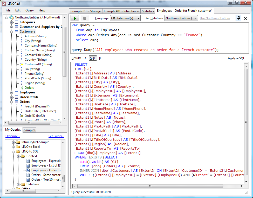
Task: Select the Employees - List of ID query
Action: [x=46, y=165]
